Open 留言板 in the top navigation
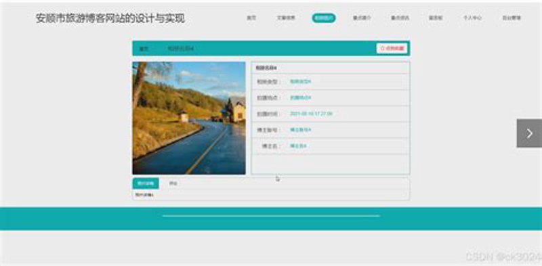The image size is (542, 266). click(x=436, y=18)
